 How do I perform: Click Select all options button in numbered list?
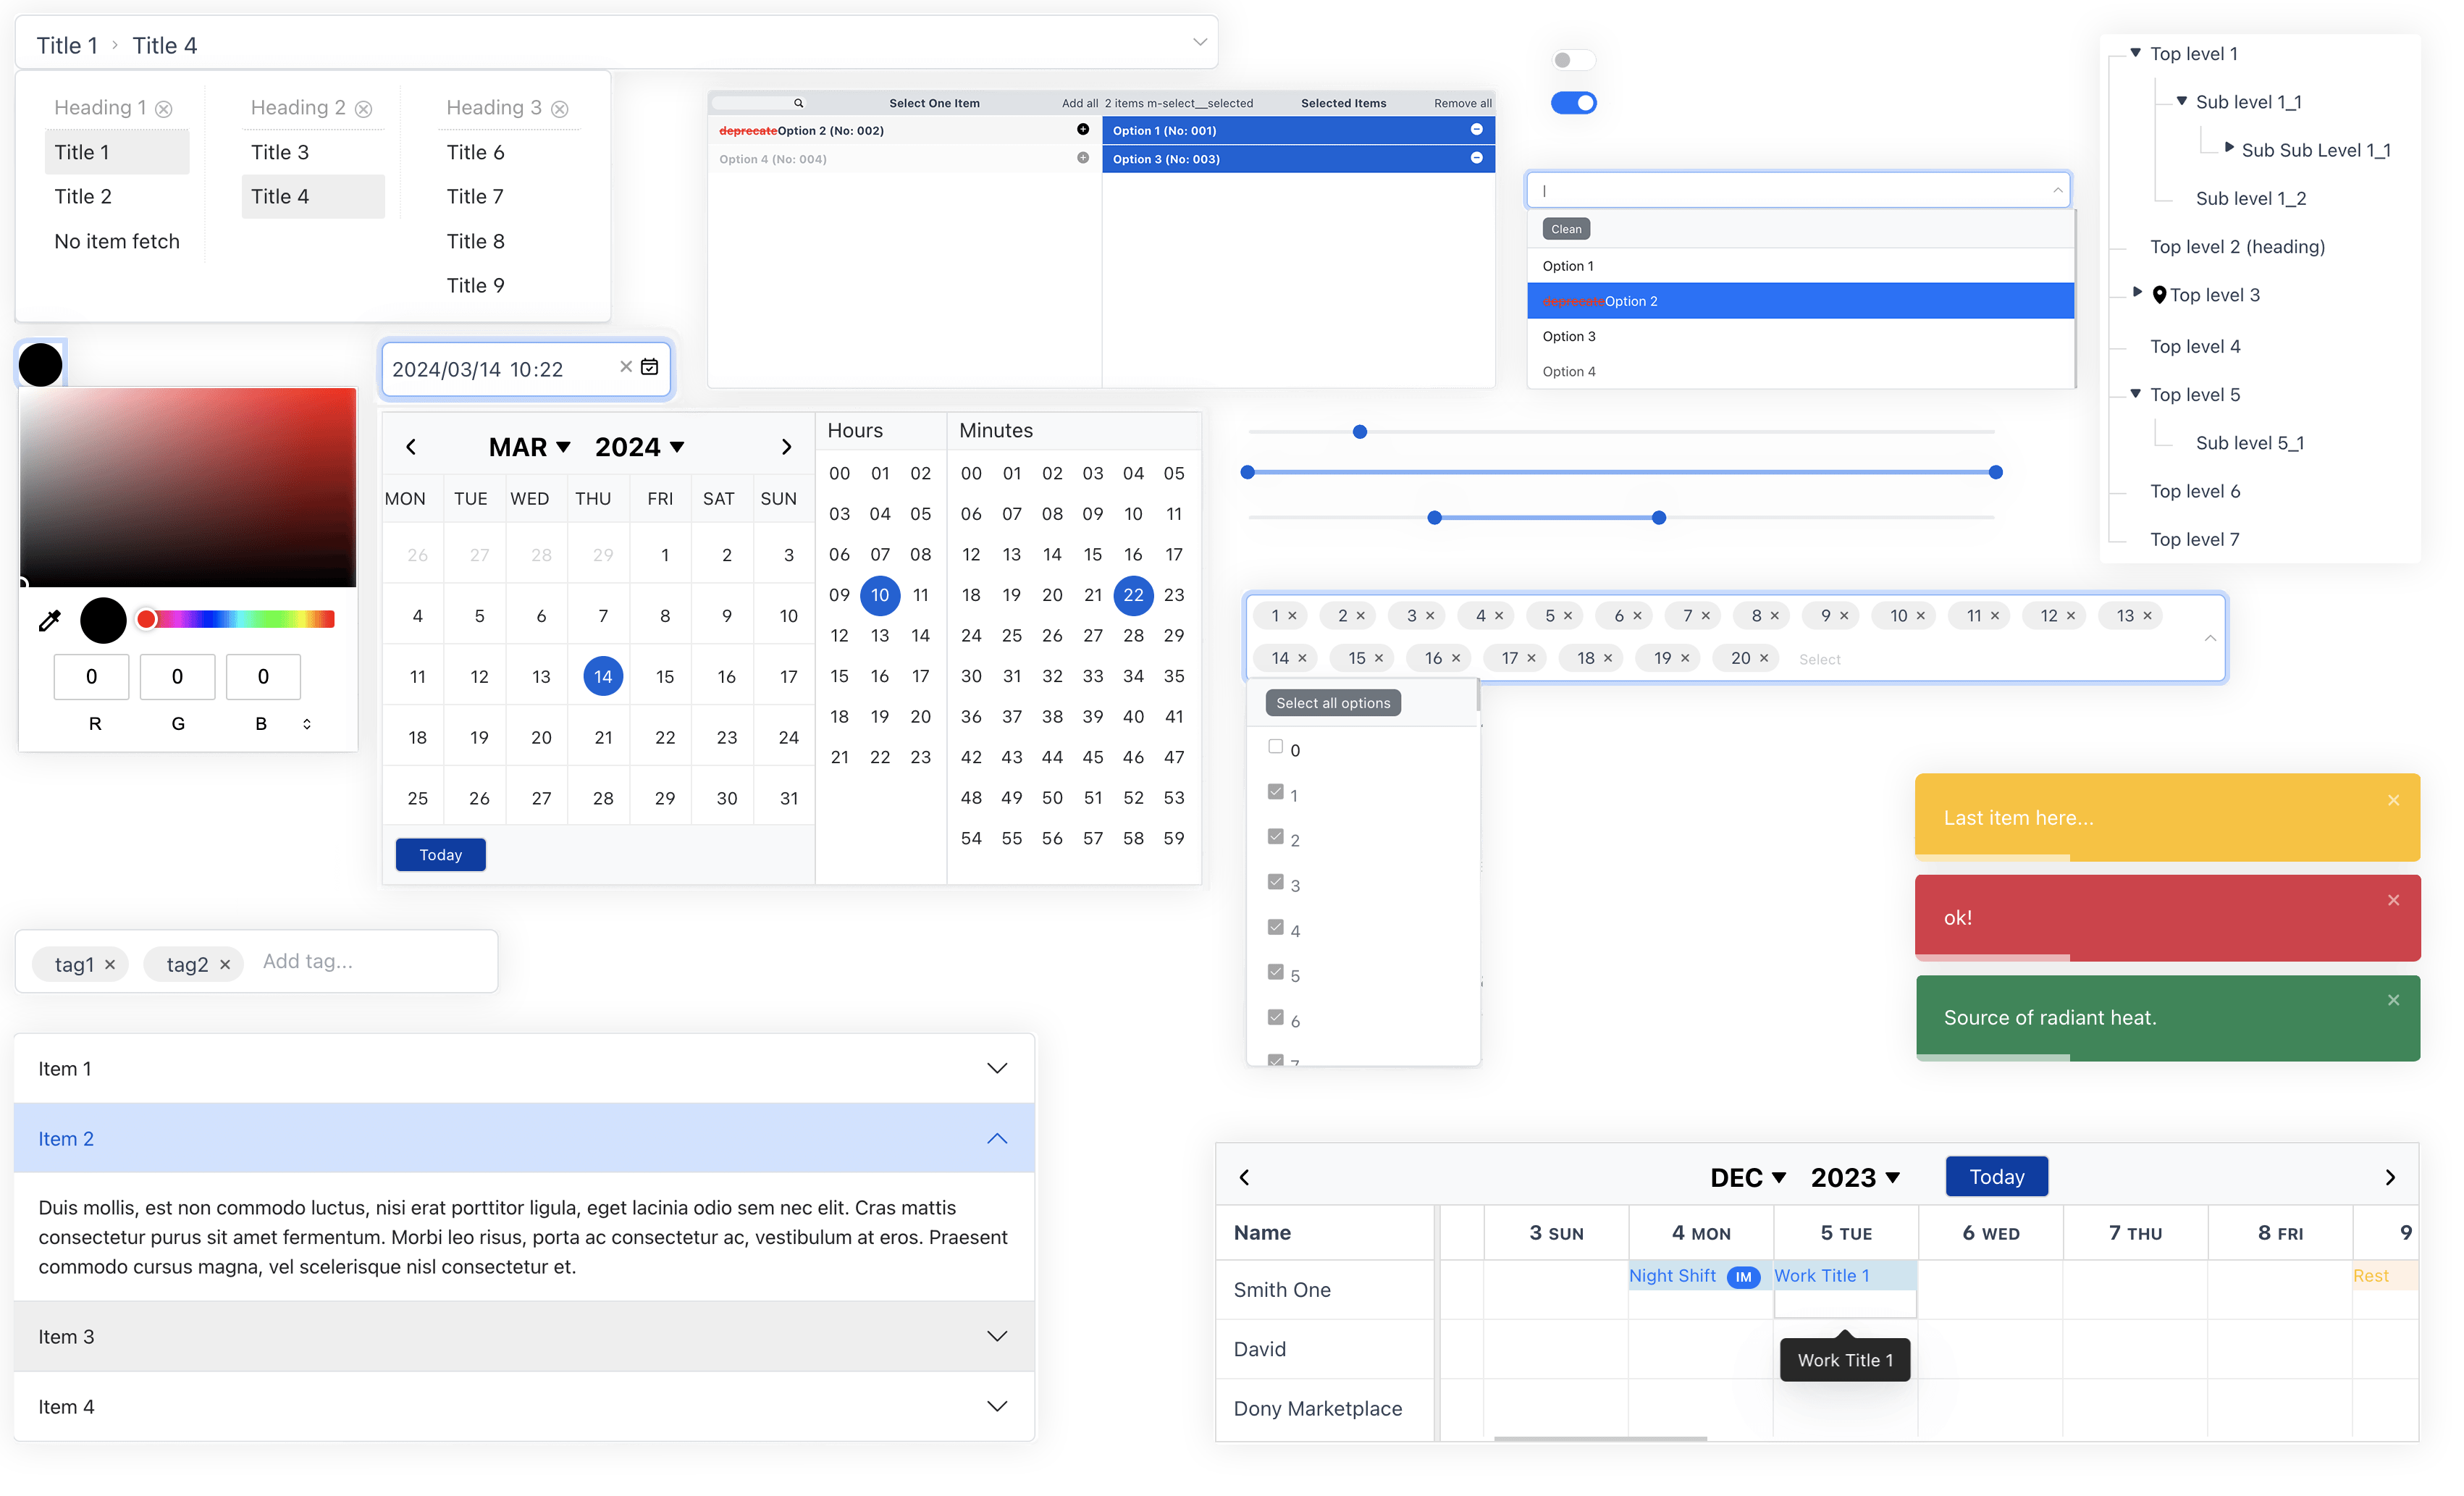coord(1334,702)
